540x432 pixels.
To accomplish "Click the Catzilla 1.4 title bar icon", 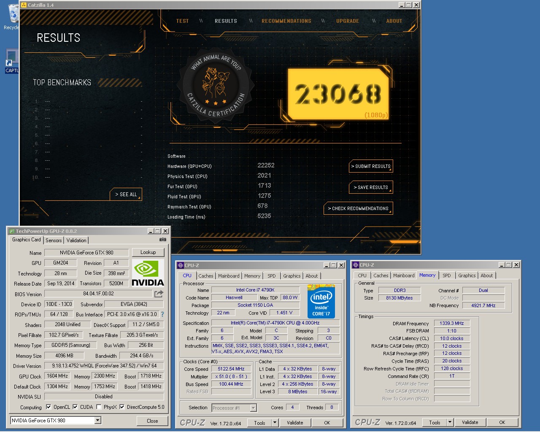I will [x=24, y=5].
